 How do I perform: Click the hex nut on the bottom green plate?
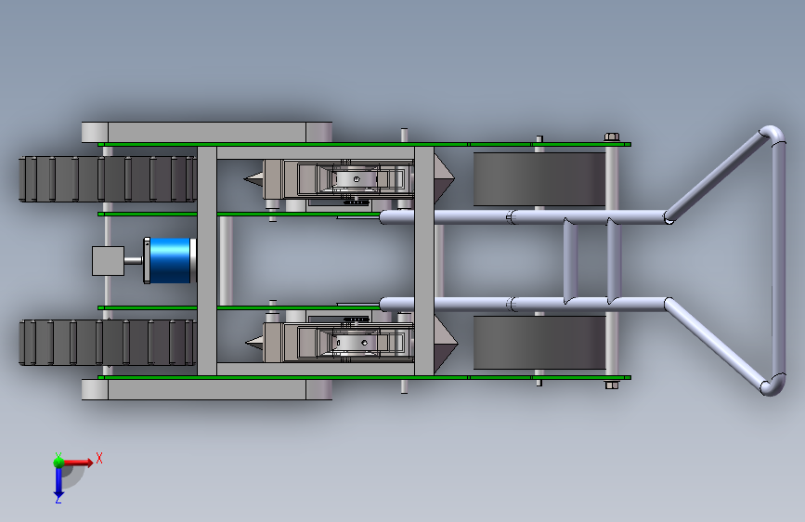612,385
